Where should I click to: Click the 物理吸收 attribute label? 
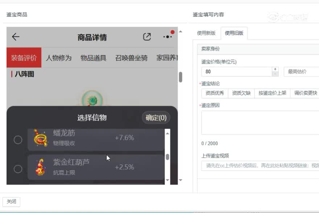[x=64, y=143]
